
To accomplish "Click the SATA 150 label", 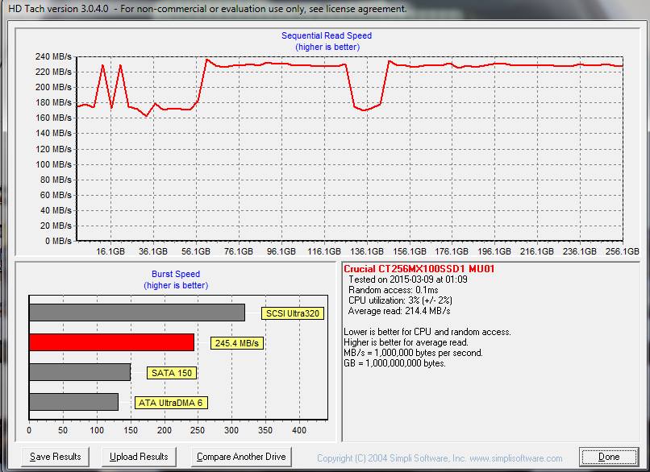I will click(x=172, y=373).
